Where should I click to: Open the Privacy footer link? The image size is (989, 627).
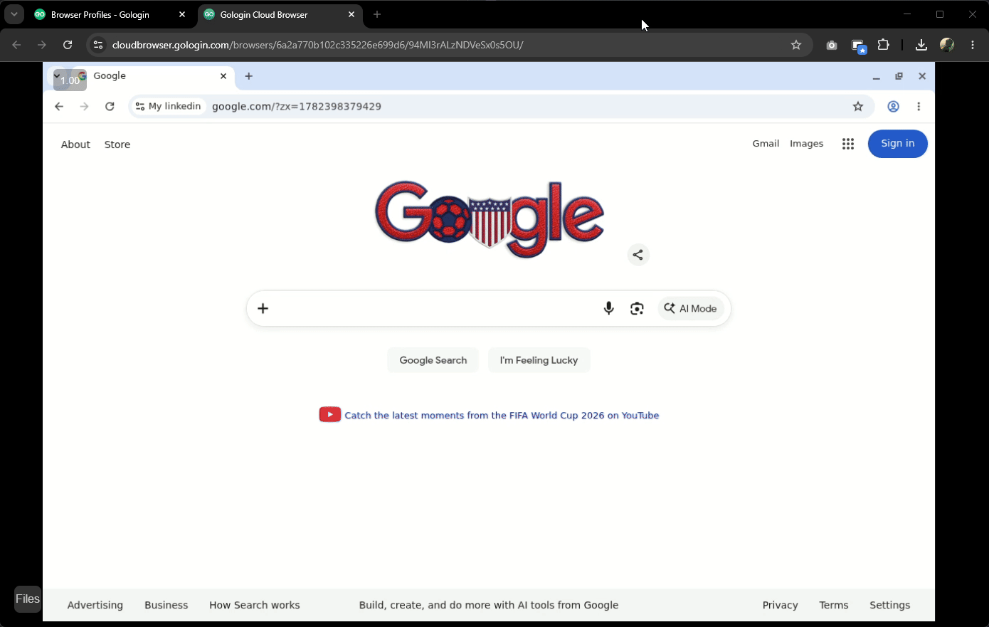point(780,605)
